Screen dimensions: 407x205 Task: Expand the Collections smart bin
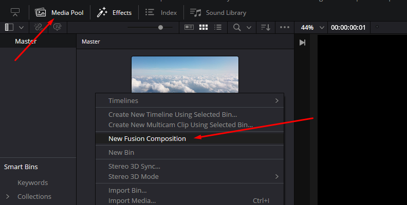click(8, 196)
